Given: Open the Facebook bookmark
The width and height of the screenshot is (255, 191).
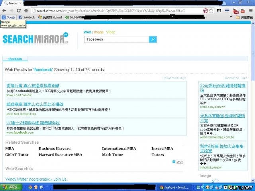Looking at the screenshot, I should 27,17.
